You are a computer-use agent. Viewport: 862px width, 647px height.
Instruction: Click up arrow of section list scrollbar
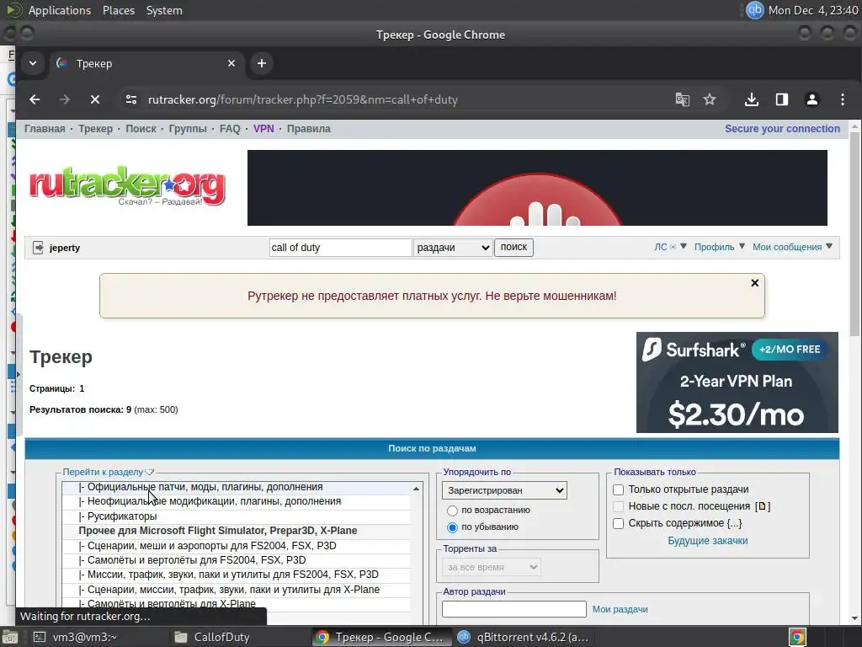pos(416,489)
